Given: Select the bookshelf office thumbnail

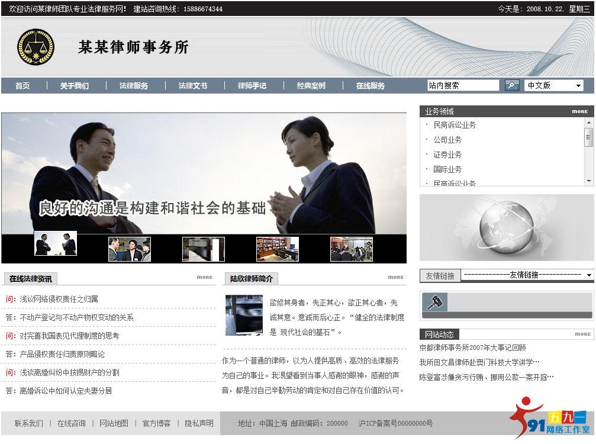Looking at the screenshot, I should pos(277,249).
